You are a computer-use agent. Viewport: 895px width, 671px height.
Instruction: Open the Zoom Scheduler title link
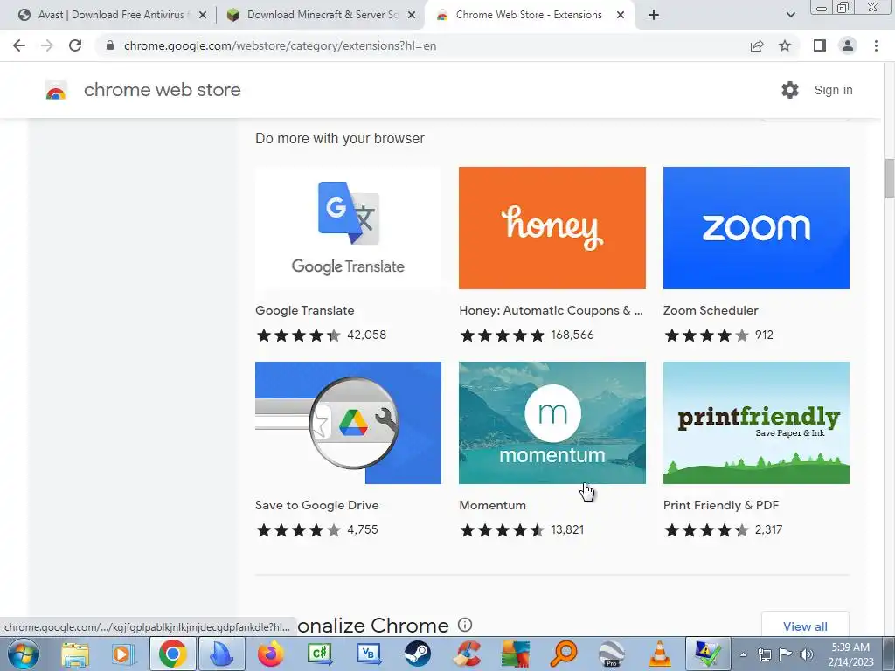click(711, 310)
